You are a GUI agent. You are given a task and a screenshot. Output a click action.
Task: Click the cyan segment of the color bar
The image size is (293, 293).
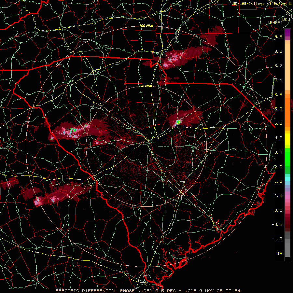point(287,179)
